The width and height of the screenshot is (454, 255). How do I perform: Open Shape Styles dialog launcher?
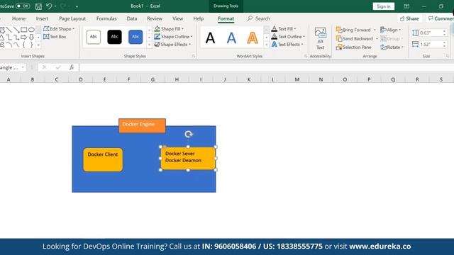coord(194,56)
